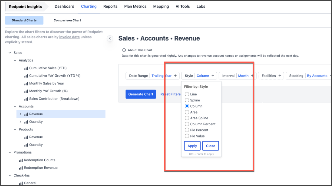Click the plus icon on the Facilities filter

coord(280,76)
